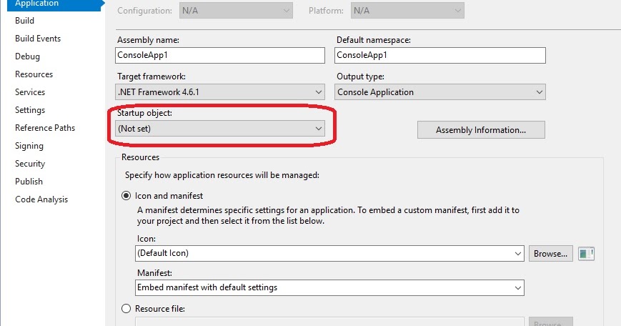
Task: Open the Target framework dropdown
Action: click(x=220, y=92)
